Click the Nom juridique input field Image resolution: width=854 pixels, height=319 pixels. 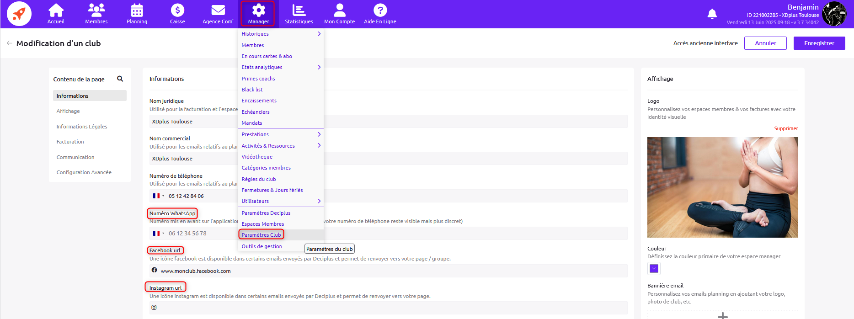(x=389, y=122)
